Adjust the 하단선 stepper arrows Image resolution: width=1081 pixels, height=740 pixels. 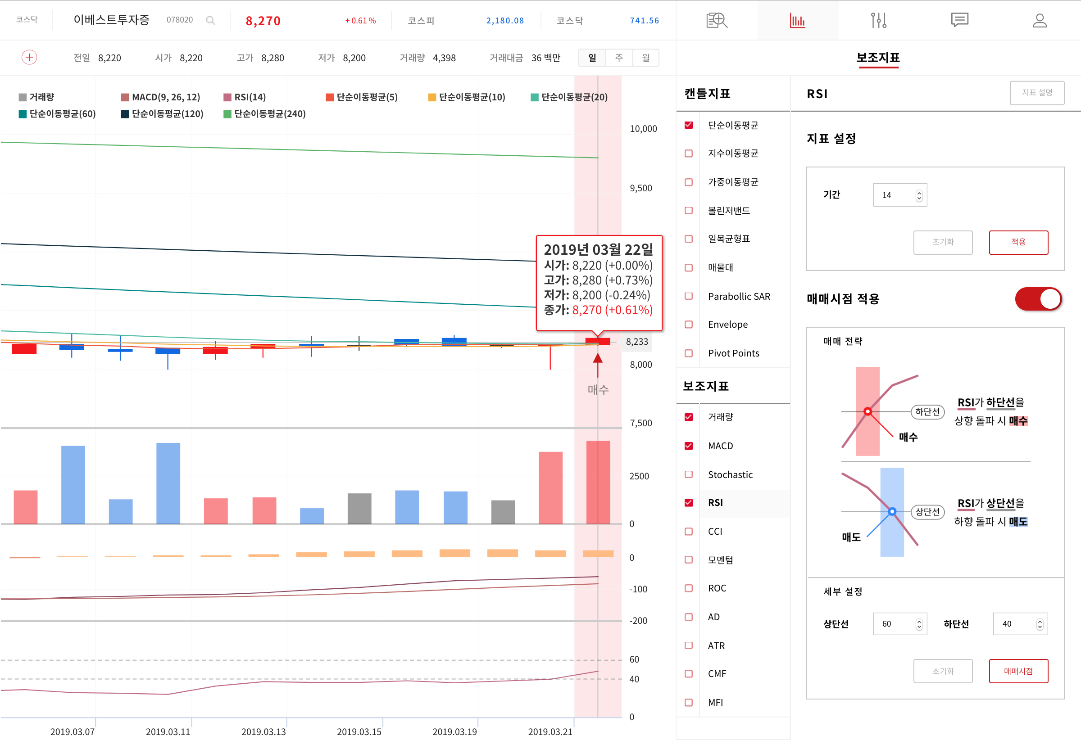tap(1040, 624)
